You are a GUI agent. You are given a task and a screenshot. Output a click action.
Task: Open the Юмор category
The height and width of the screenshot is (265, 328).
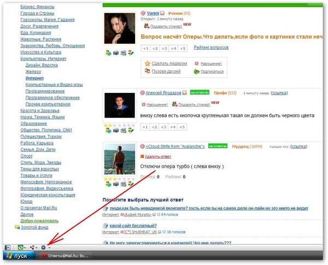pos(26,201)
